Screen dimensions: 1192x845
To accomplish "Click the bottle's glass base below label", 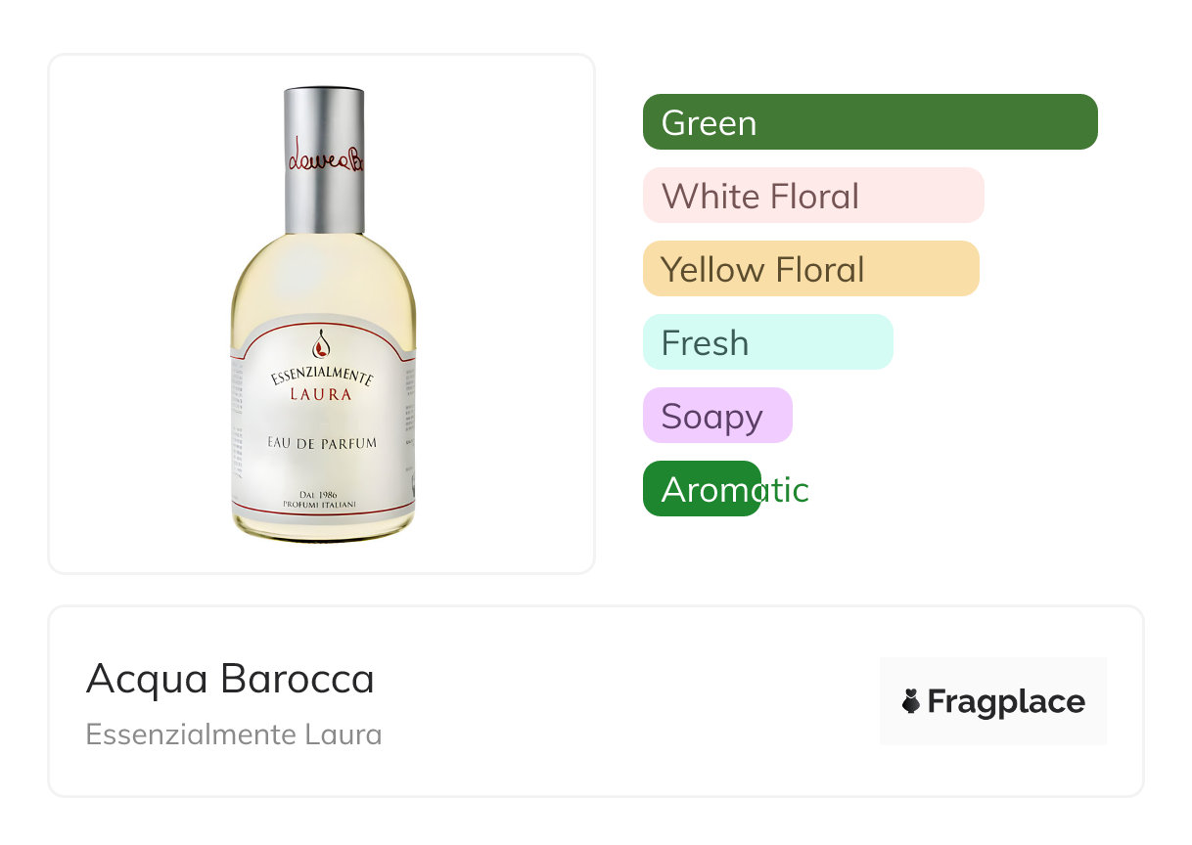I will (323, 530).
